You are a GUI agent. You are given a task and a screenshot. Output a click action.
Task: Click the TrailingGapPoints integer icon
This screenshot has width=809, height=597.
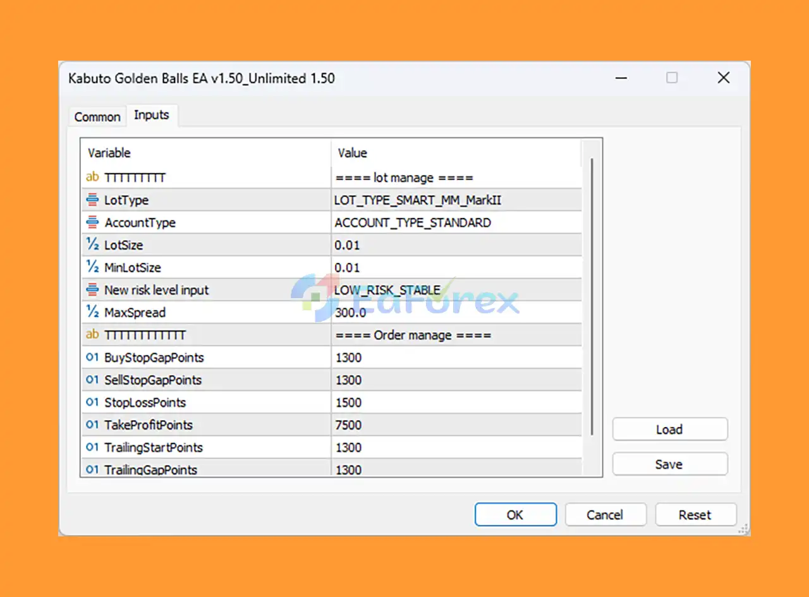pyautogui.click(x=92, y=469)
